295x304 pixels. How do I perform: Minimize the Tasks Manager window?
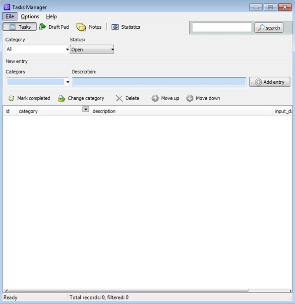pos(256,7)
